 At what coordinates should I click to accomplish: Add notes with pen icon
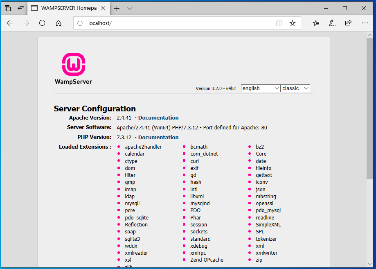click(332, 23)
